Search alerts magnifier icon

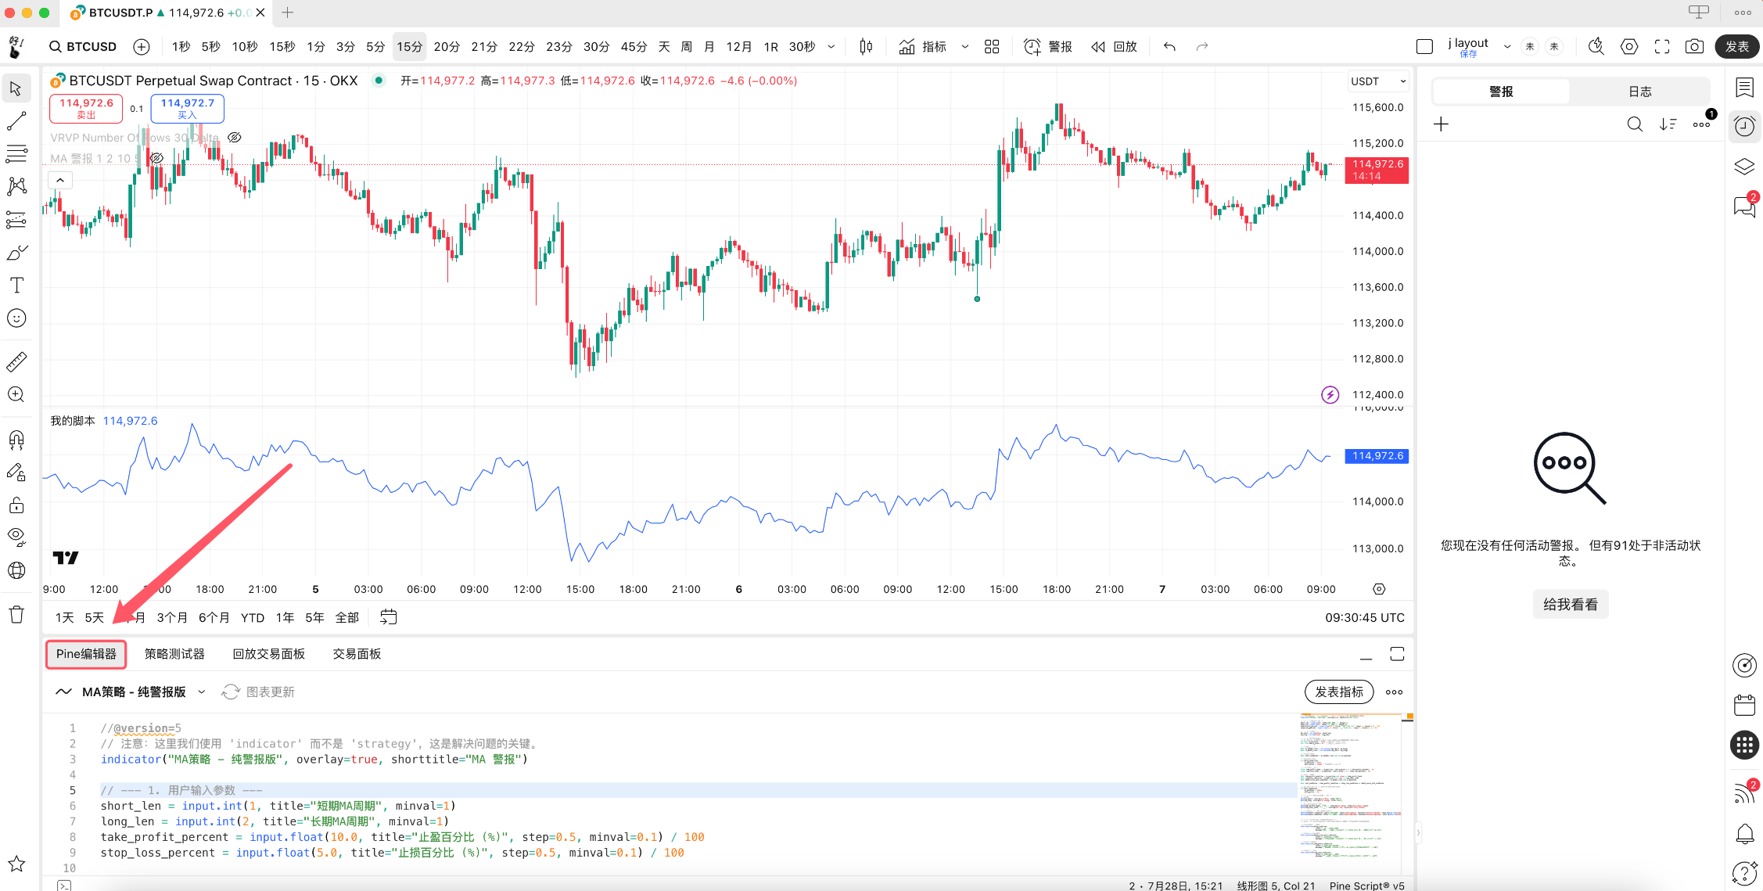click(x=1635, y=124)
